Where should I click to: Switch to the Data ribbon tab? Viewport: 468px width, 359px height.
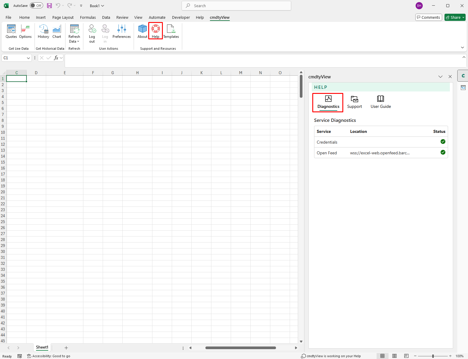click(x=106, y=17)
